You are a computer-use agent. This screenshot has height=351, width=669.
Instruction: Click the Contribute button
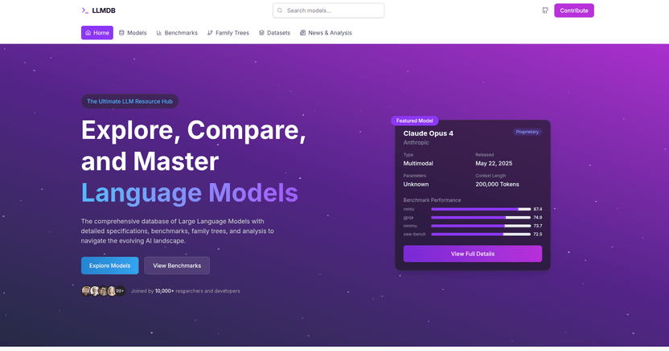(574, 10)
